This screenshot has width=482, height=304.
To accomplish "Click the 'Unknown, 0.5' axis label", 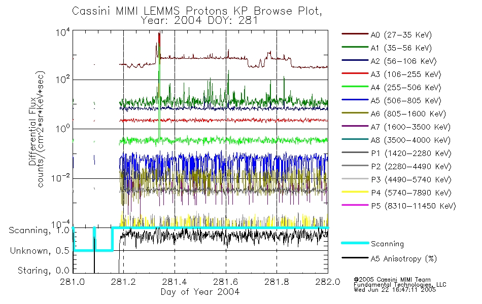I will click(40, 251).
